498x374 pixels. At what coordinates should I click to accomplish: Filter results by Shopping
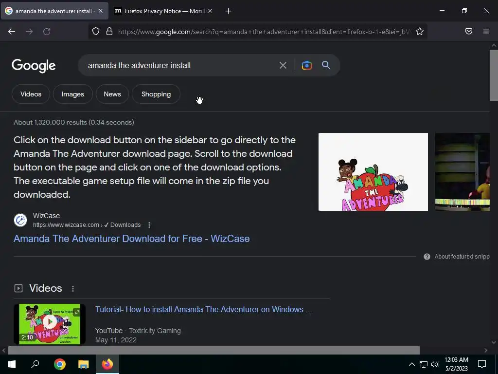point(156,94)
